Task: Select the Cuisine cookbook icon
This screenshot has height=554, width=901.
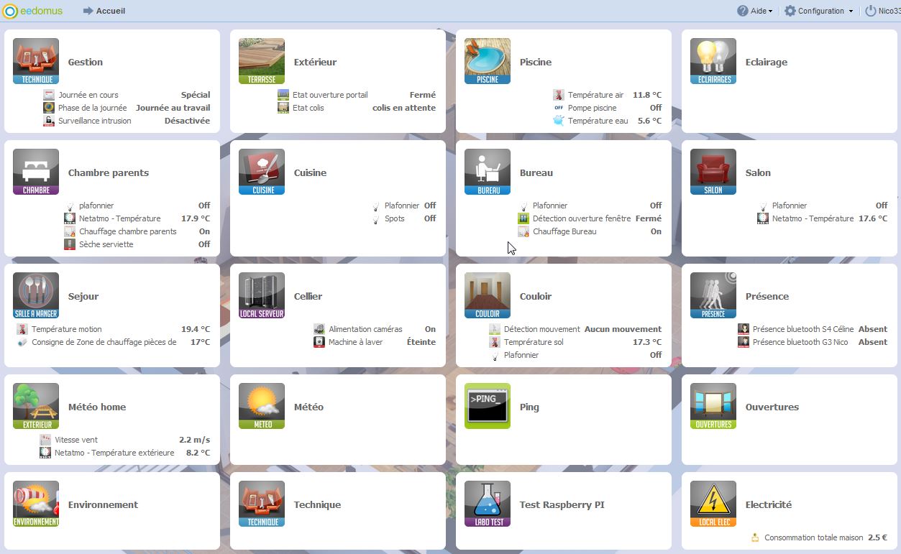Action: (262, 172)
